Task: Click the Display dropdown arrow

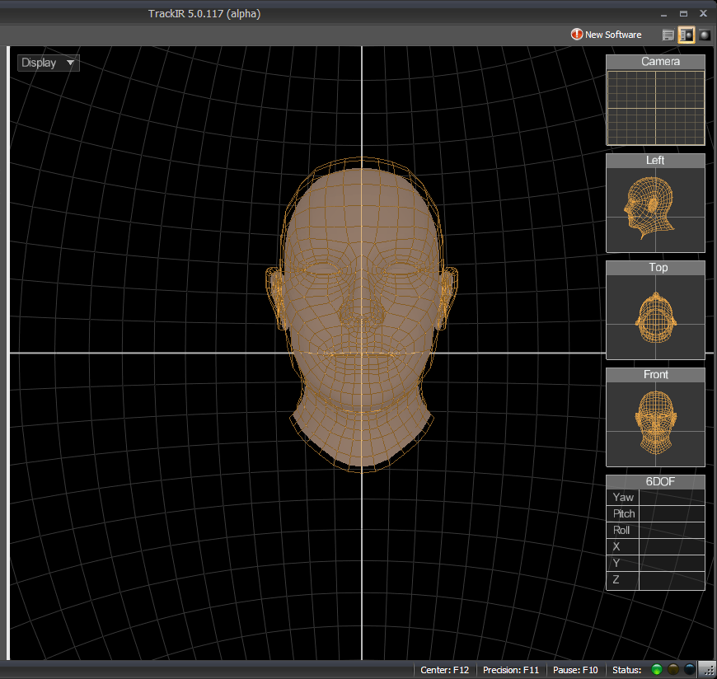Action: click(x=70, y=63)
